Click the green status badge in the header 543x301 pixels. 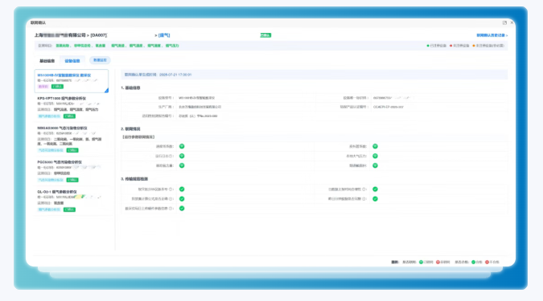pos(265,35)
